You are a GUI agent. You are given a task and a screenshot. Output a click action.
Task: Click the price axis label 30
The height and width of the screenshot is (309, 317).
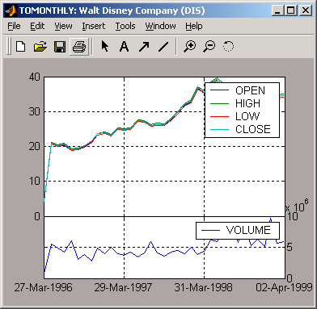[x=35, y=111]
